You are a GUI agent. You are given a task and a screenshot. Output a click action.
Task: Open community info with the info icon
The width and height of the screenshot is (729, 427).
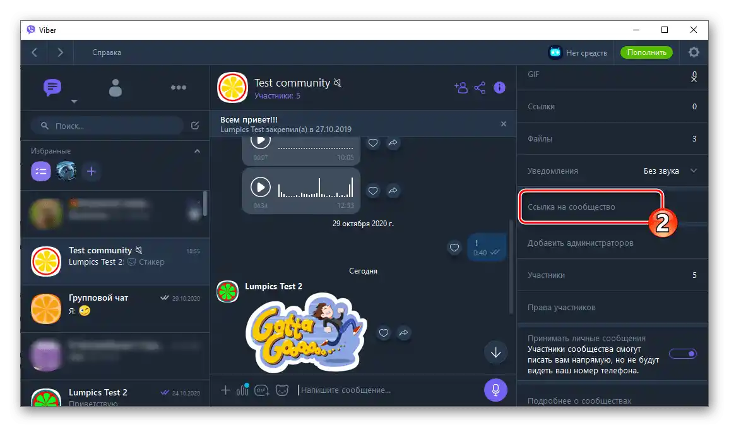click(x=499, y=88)
